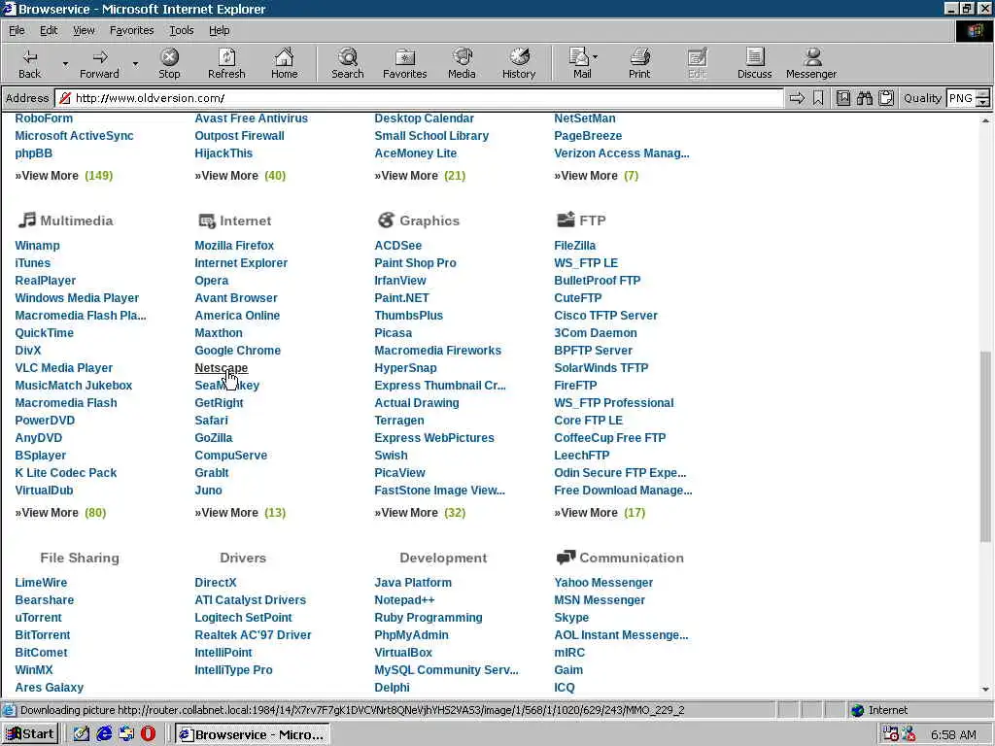Open the DirectX drivers link
Image resolution: width=995 pixels, height=746 pixels.
[x=216, y=583]
